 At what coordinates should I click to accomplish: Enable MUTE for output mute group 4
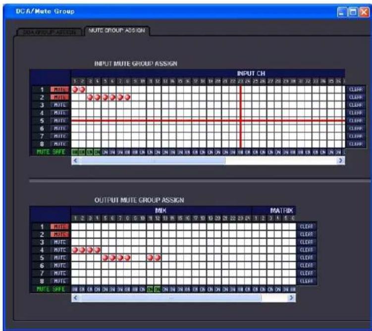tap(59, 250)
